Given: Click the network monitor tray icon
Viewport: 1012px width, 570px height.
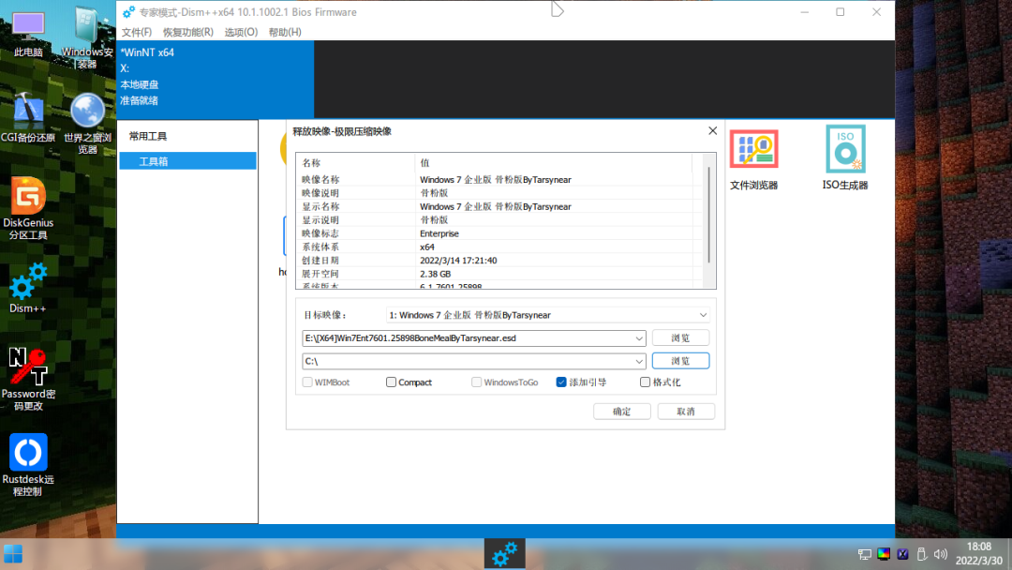Looking at the screenshot, I should pos(864,554).
